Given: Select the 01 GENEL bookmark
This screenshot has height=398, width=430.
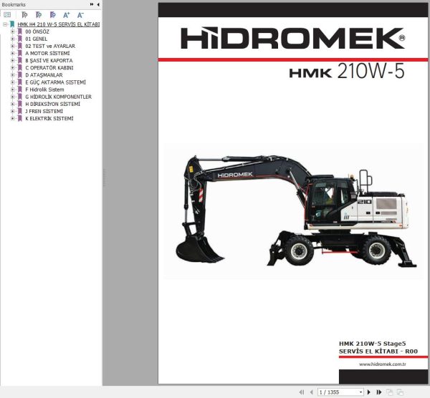Looking at the screenshot, I should [37, 39].
